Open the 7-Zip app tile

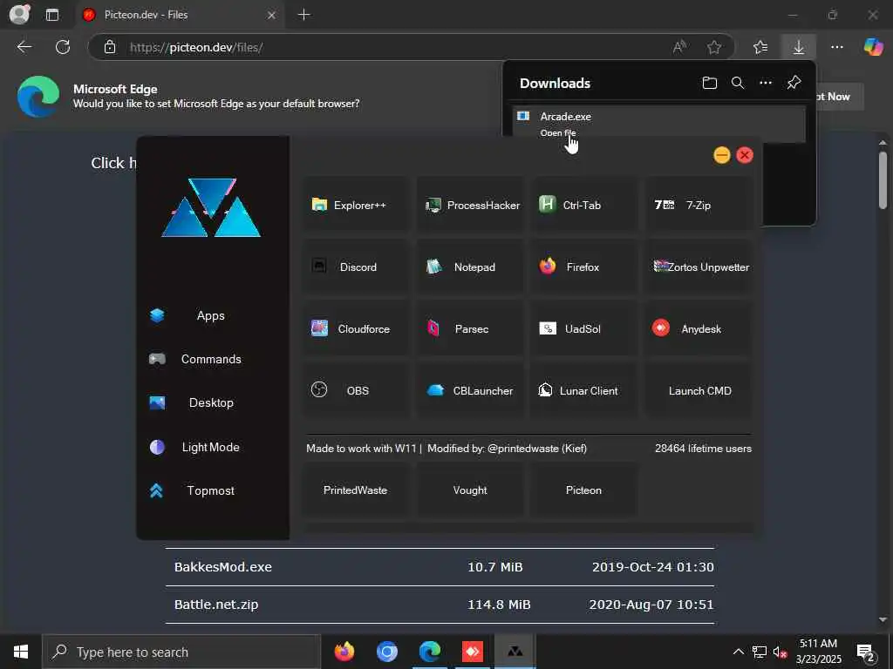tap(699, 206)
